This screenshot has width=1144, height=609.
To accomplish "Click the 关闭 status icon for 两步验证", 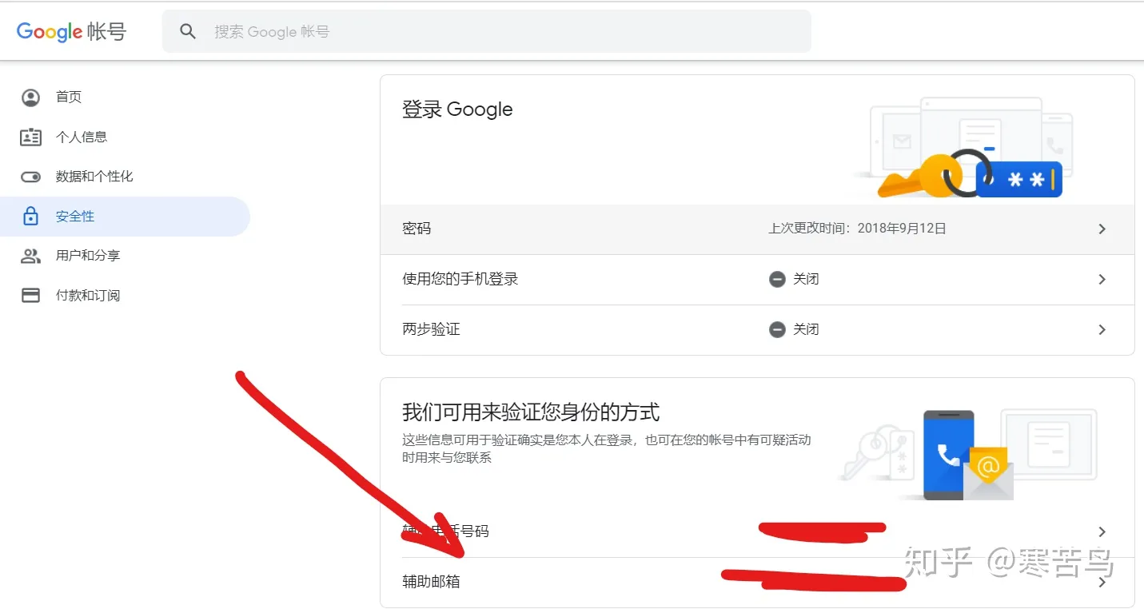I will point(777,329).
